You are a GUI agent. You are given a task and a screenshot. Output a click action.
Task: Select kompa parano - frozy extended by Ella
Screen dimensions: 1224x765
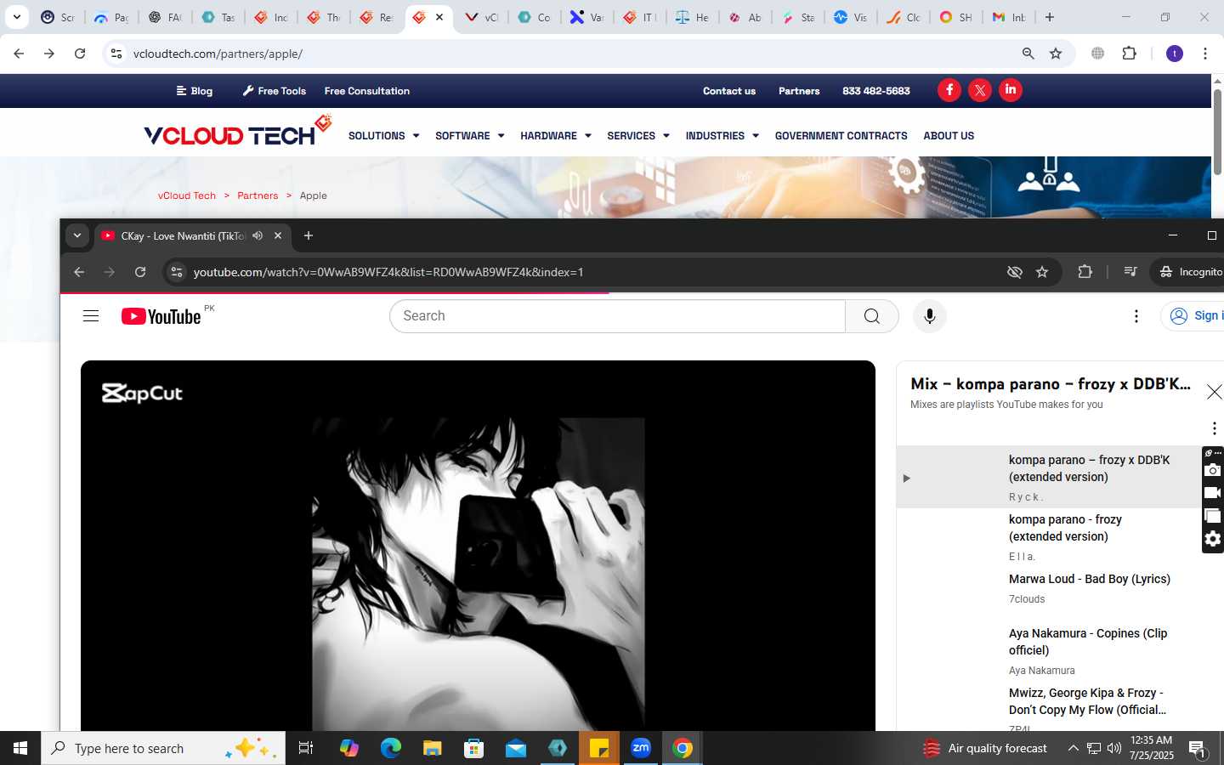point(1050,538)
